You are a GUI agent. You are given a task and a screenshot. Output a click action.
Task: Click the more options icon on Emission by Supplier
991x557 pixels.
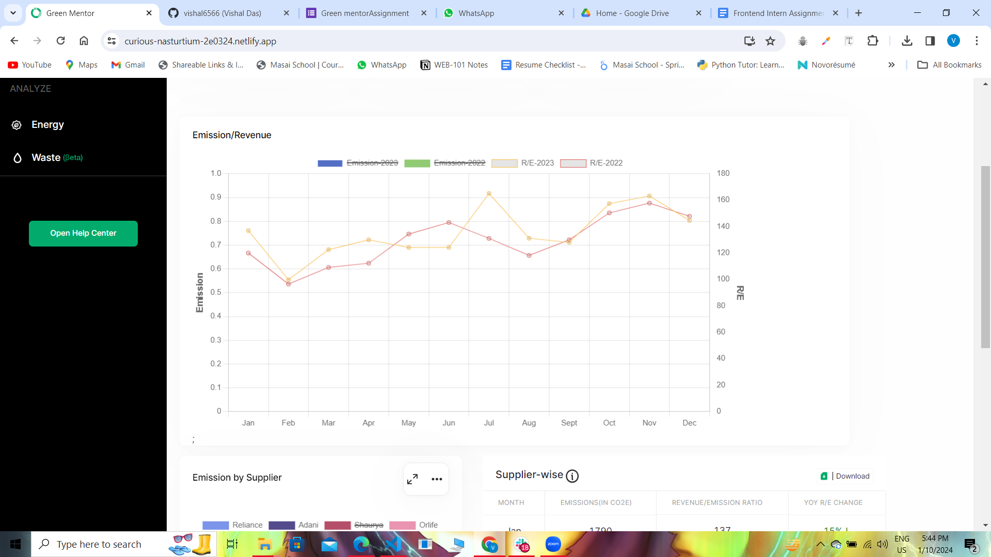[x=436, y=478]
